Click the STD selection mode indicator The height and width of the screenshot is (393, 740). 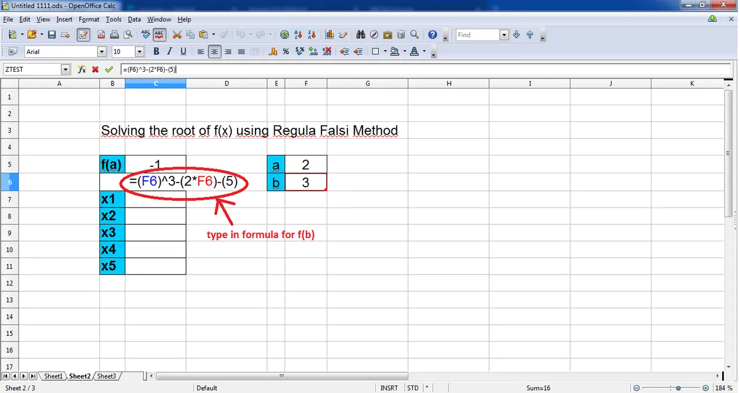(413, 388)
